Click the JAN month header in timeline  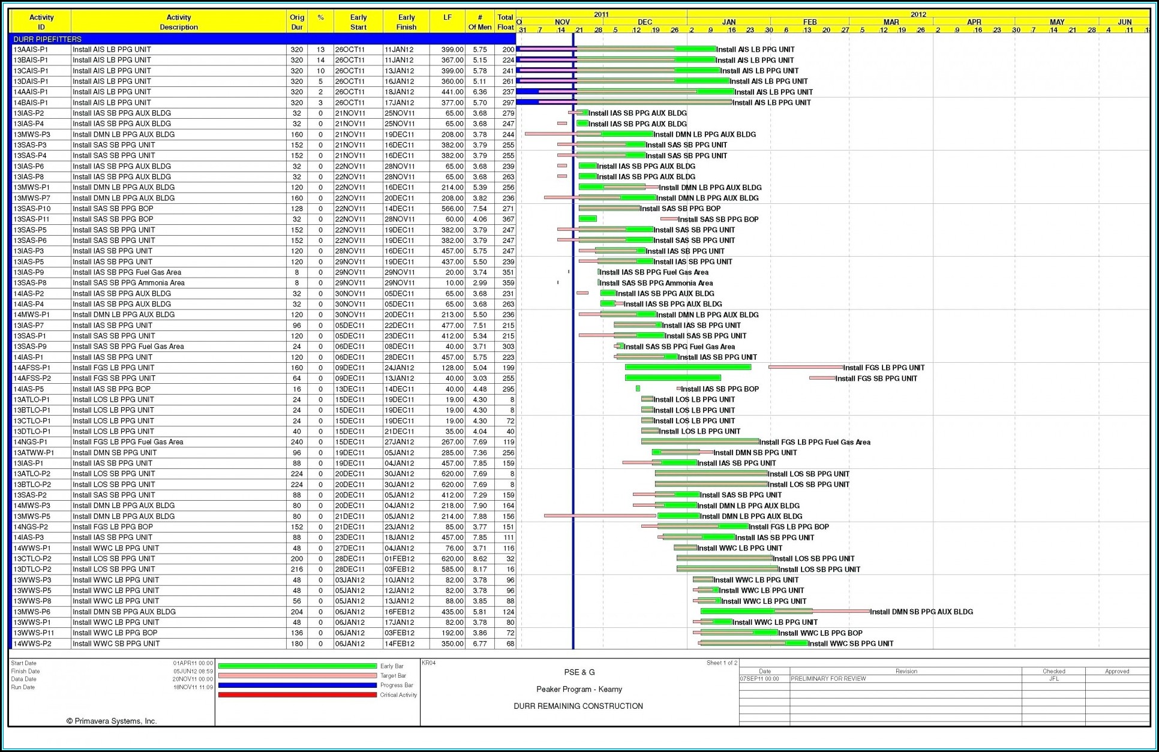[x=728, y=22]
